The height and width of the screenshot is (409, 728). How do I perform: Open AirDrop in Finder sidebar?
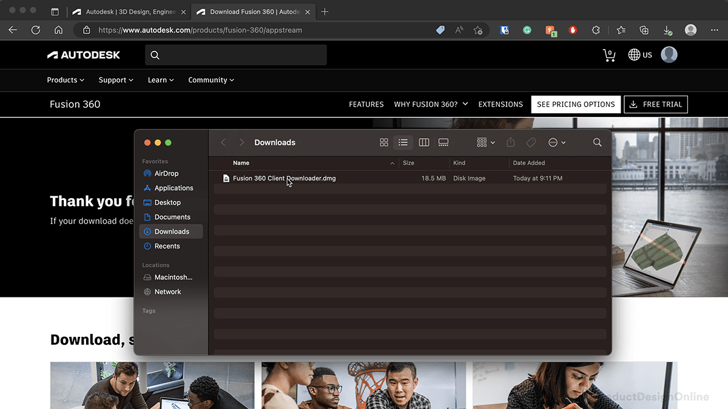171,173
